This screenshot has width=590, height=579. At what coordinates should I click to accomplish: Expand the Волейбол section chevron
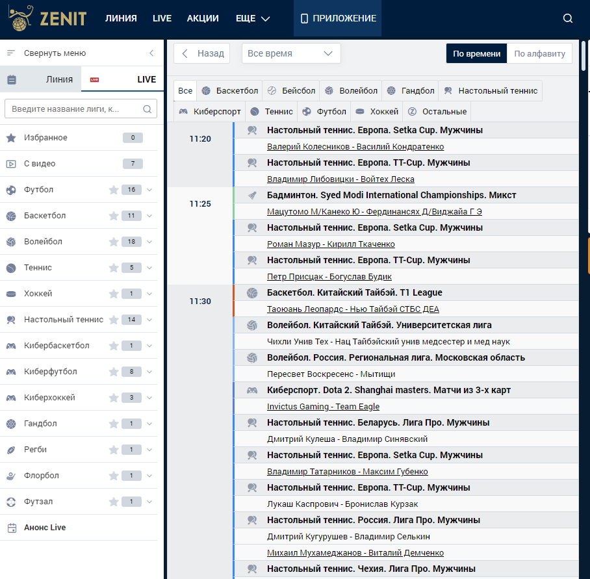149,242
